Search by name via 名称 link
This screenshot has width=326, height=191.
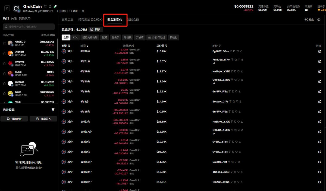point(61,11)
